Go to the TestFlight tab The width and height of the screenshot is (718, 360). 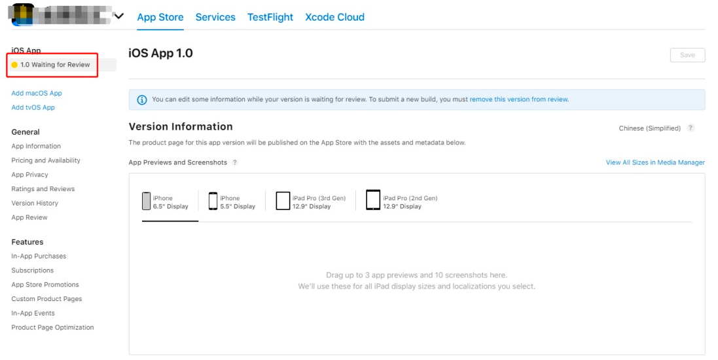click(x=270, y=18)
